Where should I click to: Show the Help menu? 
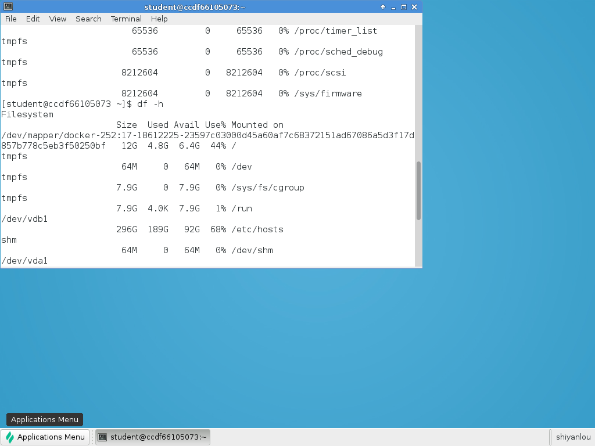[x=159, y=19]
